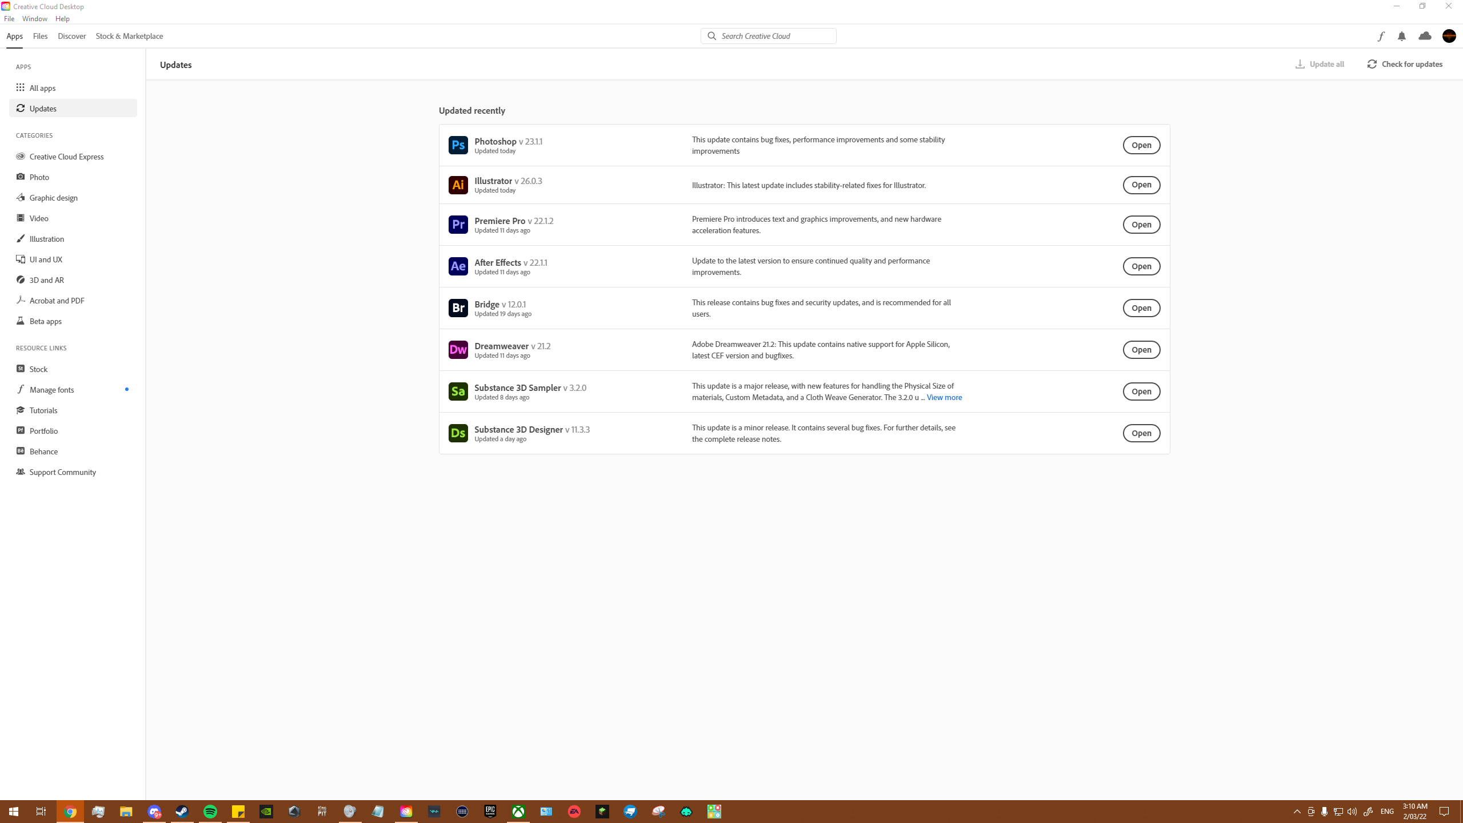
Task: Open the Graphic design category
Action: click(x=73, y=197)
